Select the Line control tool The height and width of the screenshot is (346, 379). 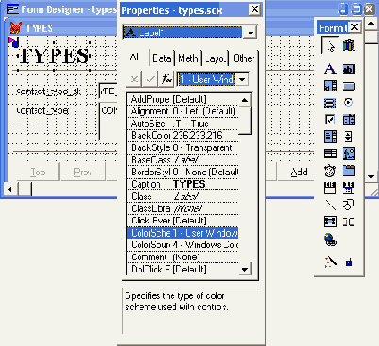pyautogui.click(x=330, y=205)
